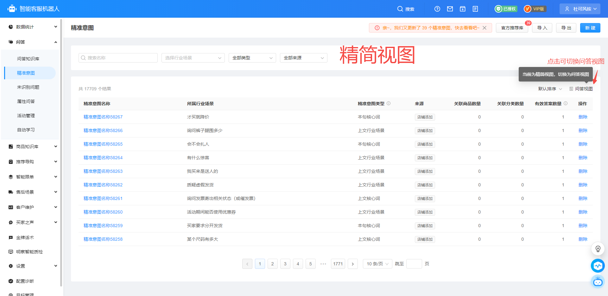Open the help question mark icon
Viewport: 608px width, 296px height.
coord(437,9)
